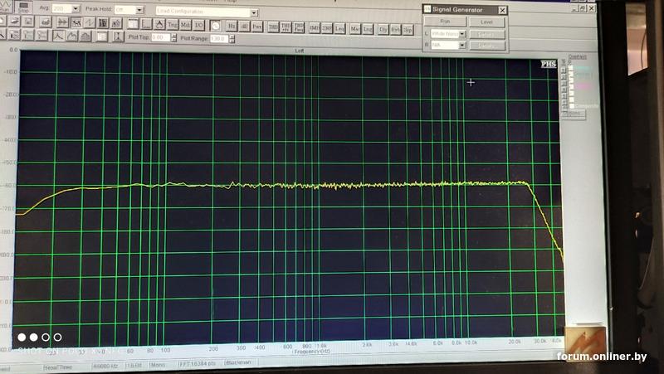Click the Plot Top value field
This screenshot has height=374, width=664.
[160, 37]
